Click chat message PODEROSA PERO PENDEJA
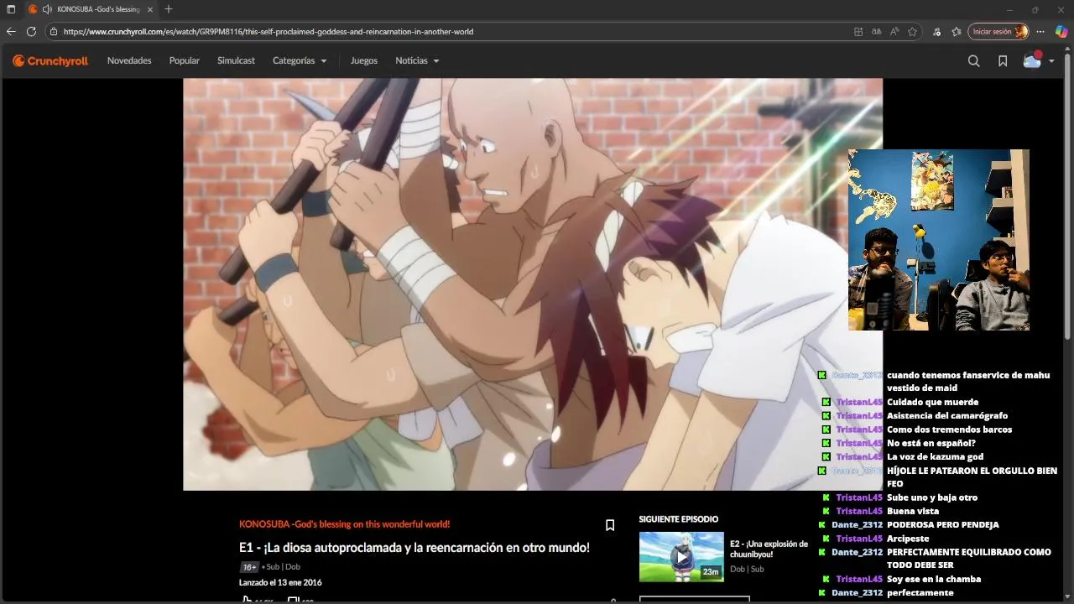The height and width of the screenshot is (604, 1074). (x=943, y=524)
